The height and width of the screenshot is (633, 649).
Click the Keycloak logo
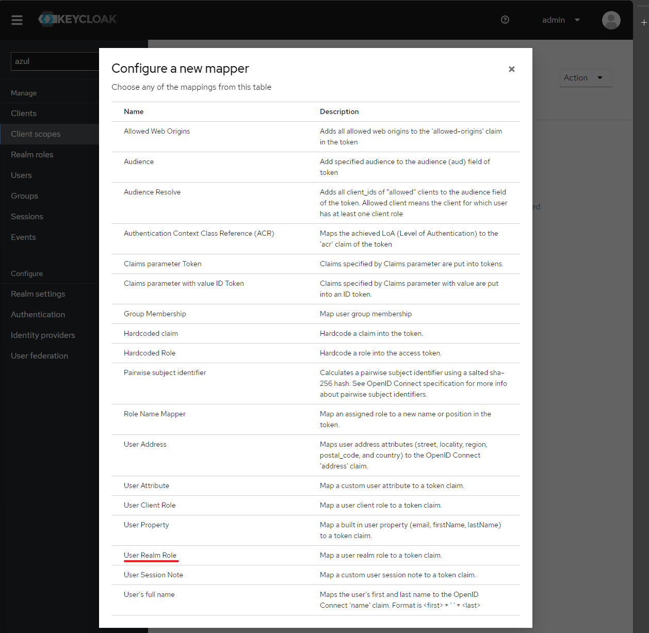(77, 20)
